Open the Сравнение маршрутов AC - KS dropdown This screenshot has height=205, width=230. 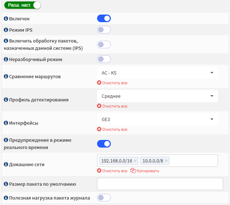click(x=158, y=73)
